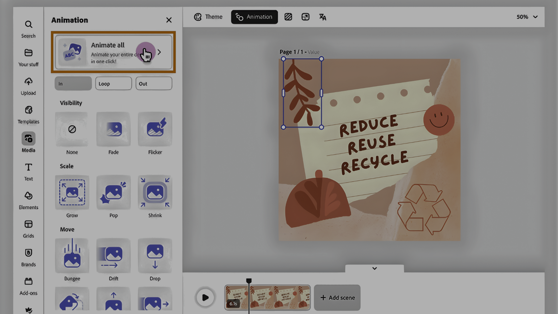Open the Search panel in sidebar
Screen dimensions: 558x314
pyautogui.click(x=28, y=29)
